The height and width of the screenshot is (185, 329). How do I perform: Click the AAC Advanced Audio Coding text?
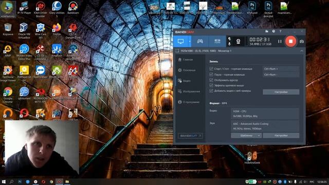click(250, 124)
